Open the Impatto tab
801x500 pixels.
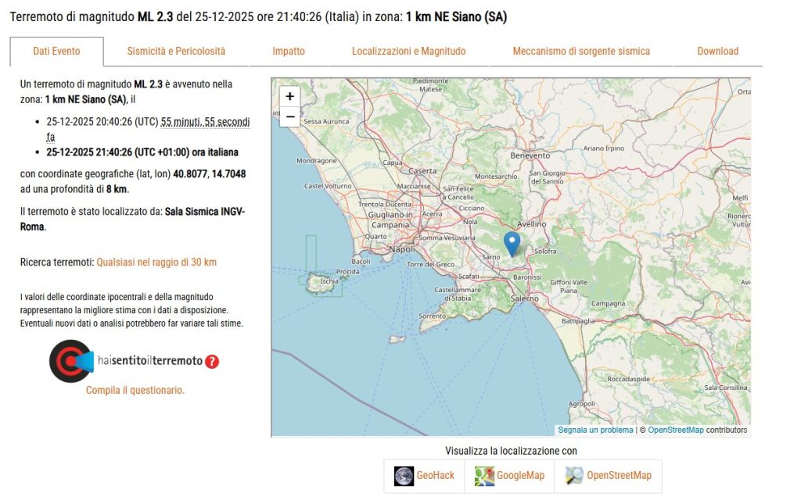[x=289, y=52]
